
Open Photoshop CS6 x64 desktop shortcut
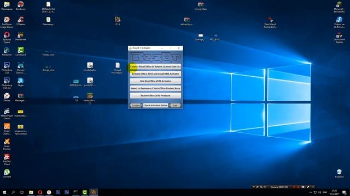(7, 83)
